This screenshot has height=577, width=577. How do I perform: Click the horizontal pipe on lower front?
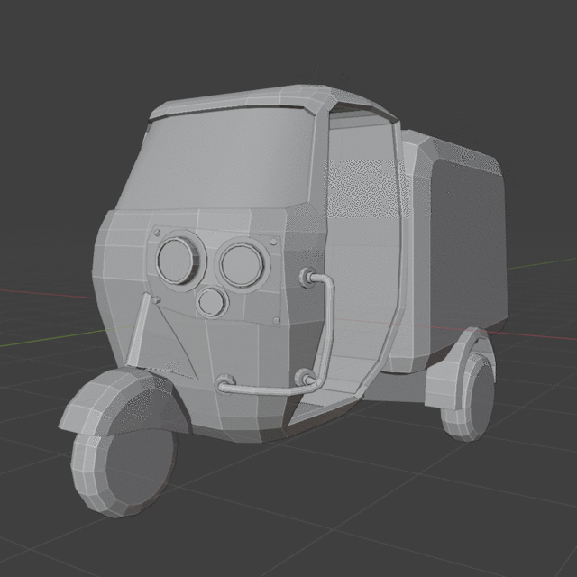tap(261, 389)
